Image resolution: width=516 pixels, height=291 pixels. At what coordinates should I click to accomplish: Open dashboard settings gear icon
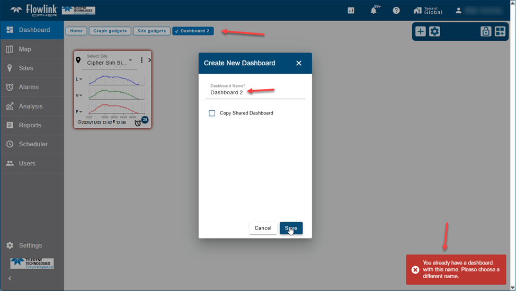point(434,31)
